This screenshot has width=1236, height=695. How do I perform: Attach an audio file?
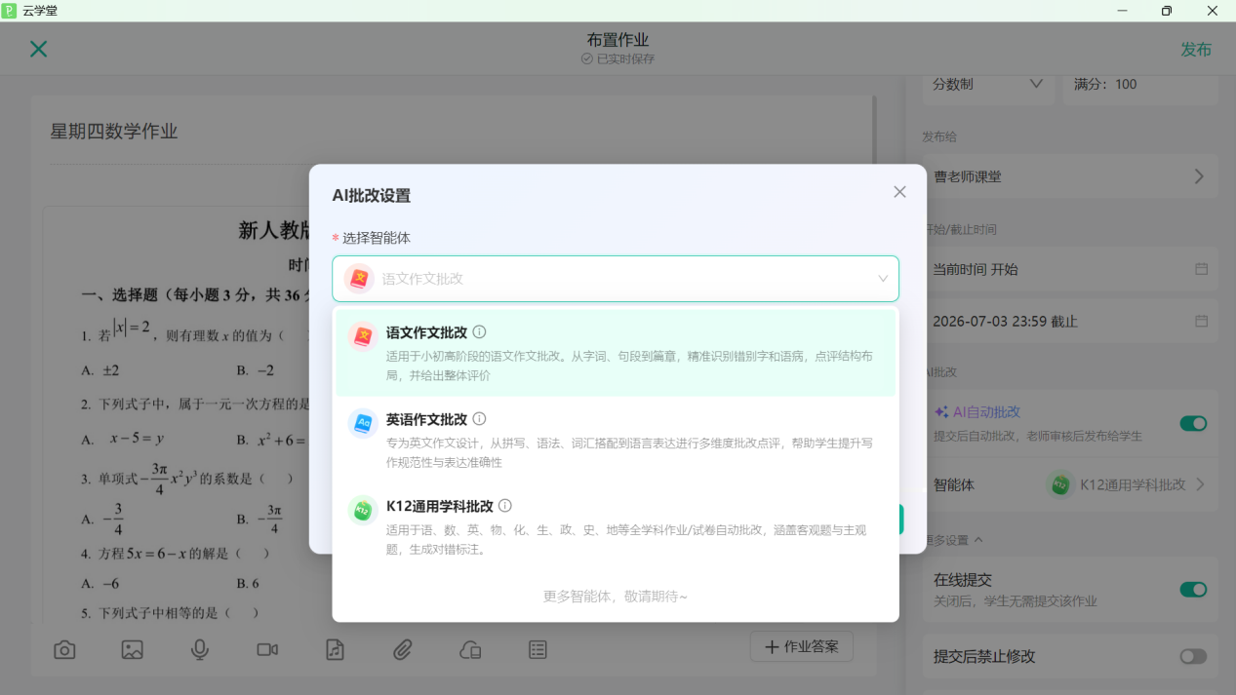(x=335, y=649)
